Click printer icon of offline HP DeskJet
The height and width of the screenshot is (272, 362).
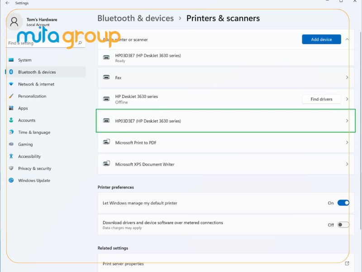[x=106, y=99]
